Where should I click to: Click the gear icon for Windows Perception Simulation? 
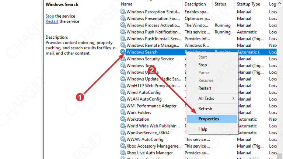pos(123,12)
